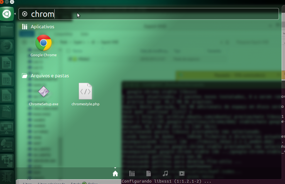
Task: Switch to the Music lens
Action: [165, 174]
